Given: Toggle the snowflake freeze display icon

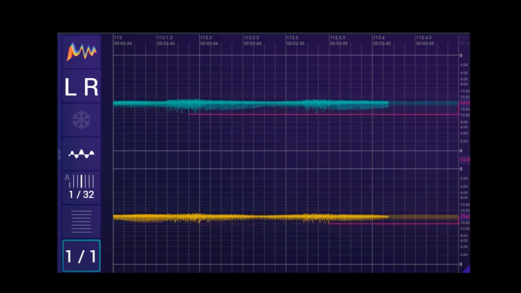Looking at the screenshot, I should point(81,120).
